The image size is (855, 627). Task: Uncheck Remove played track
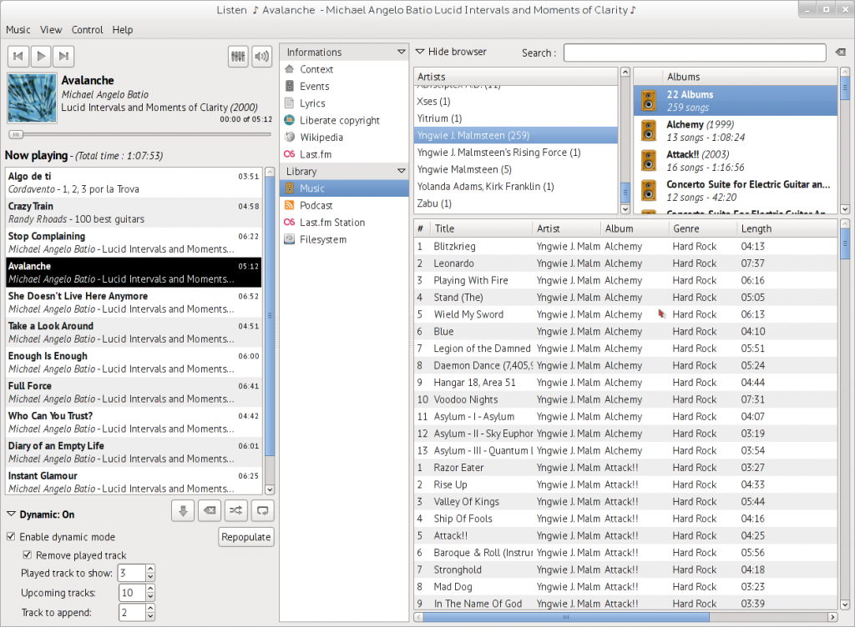tap(28, 554)
